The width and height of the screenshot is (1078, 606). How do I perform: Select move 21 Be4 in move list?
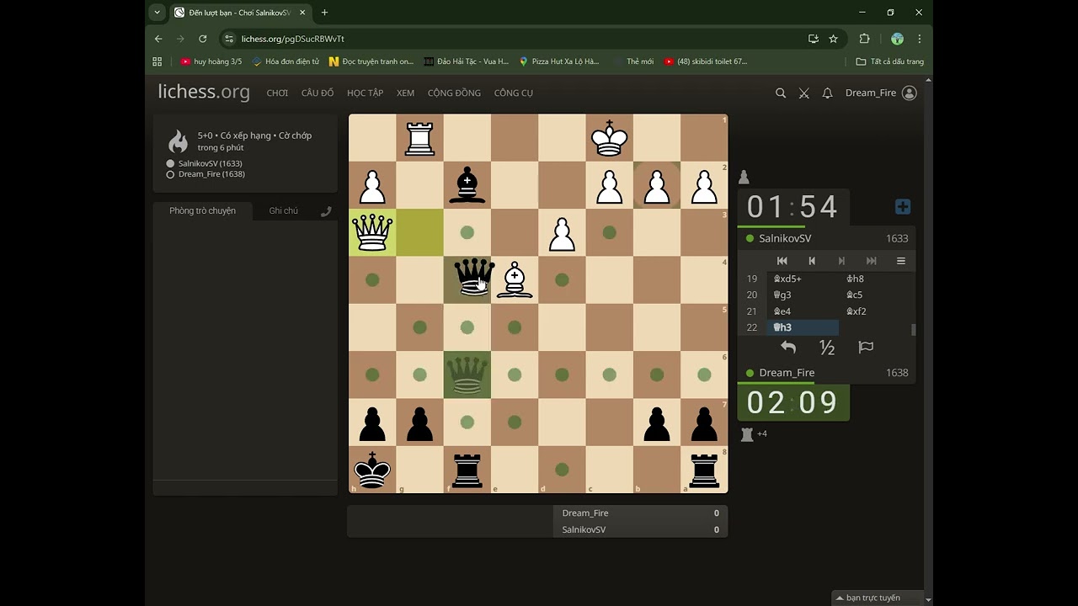pyautogui.click(x=802, y=311)
